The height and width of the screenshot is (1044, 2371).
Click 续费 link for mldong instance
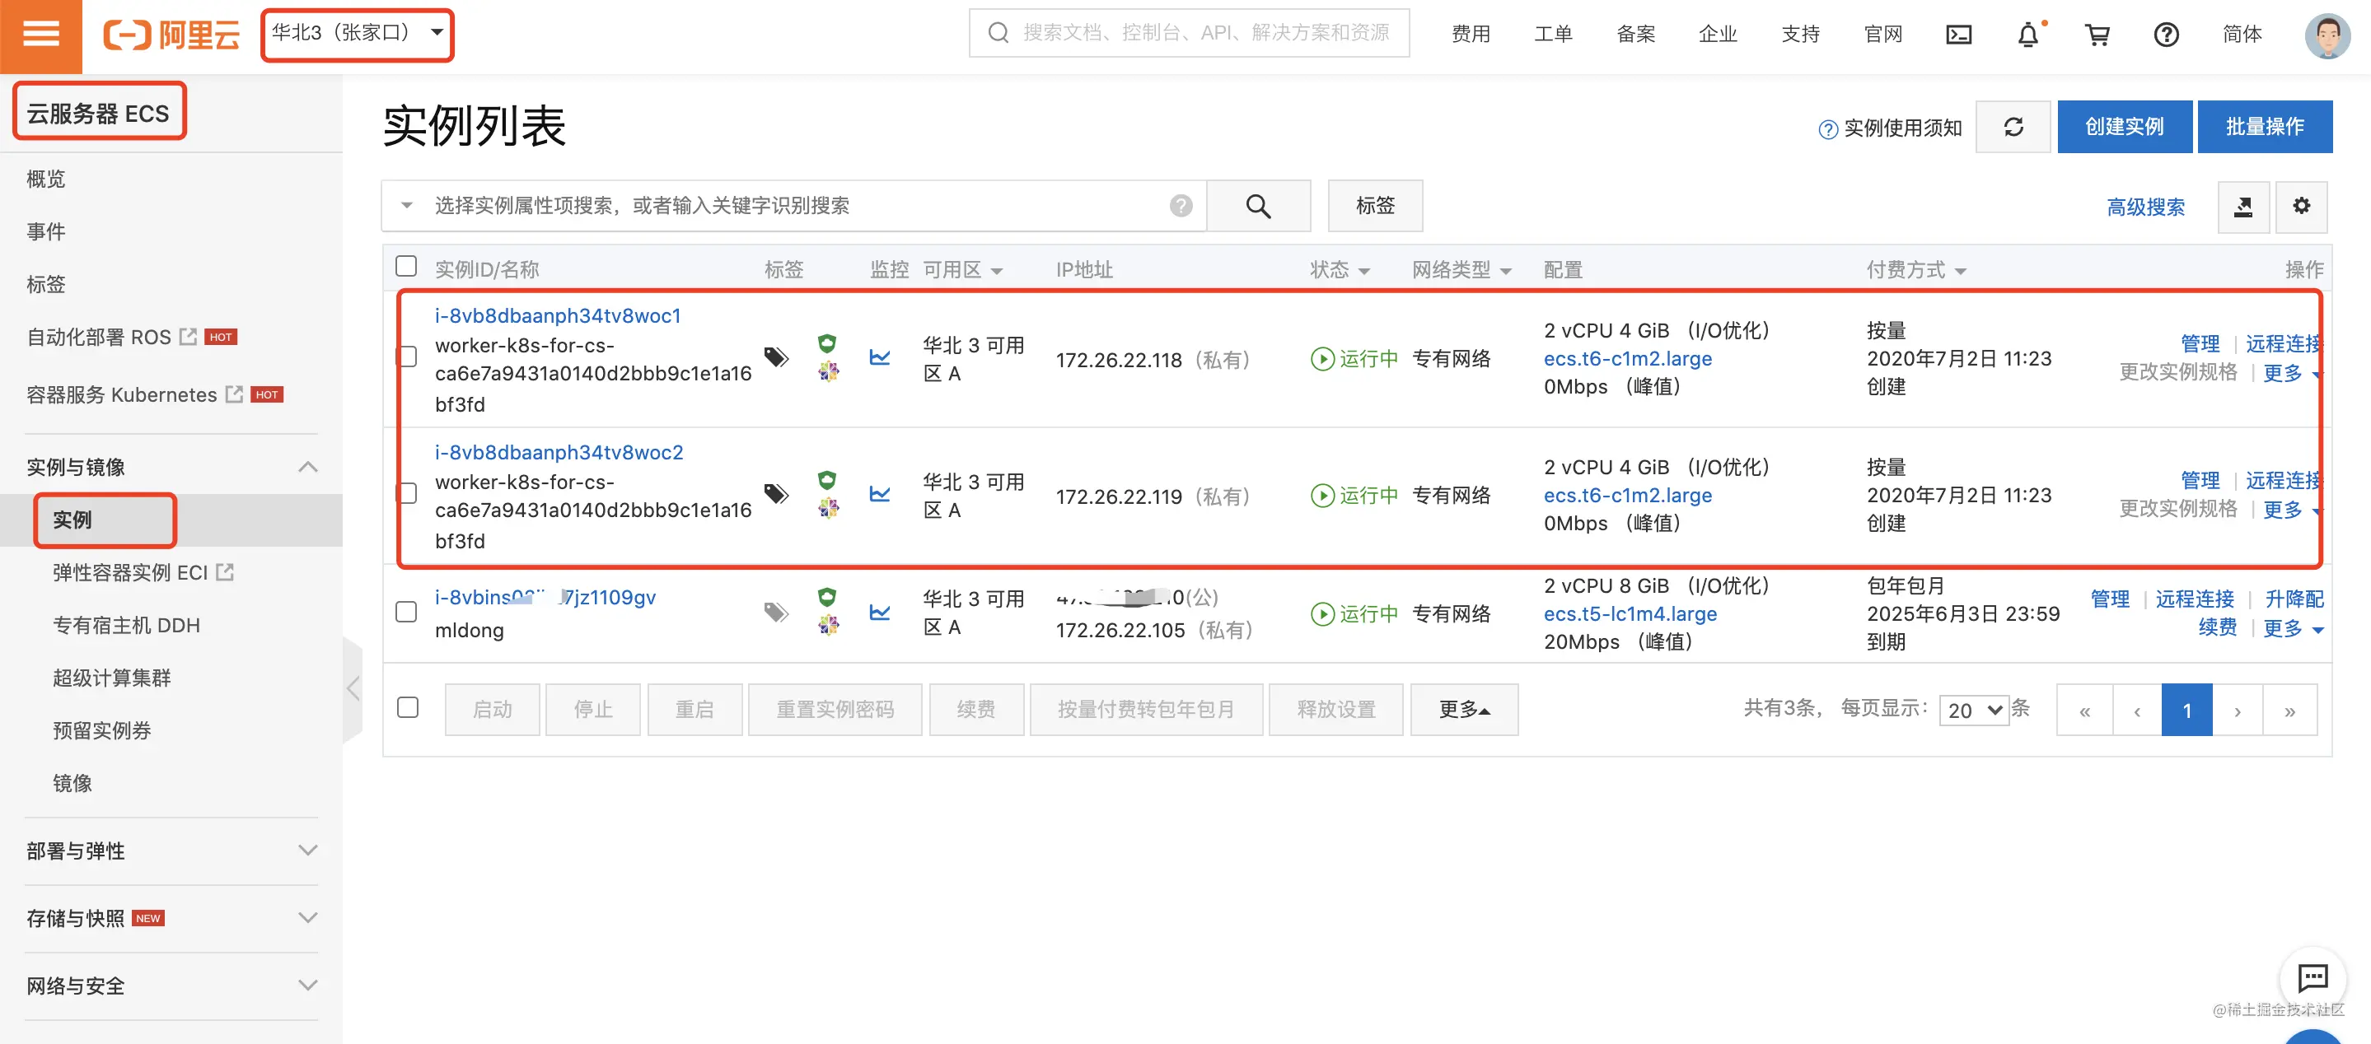pyautogui.click(x=2217, y=628)
